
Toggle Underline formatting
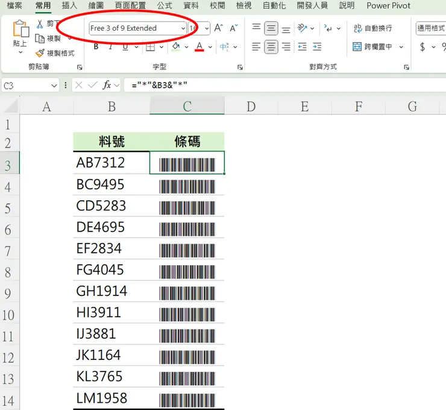pyautogui.click(x=125, y=47)
